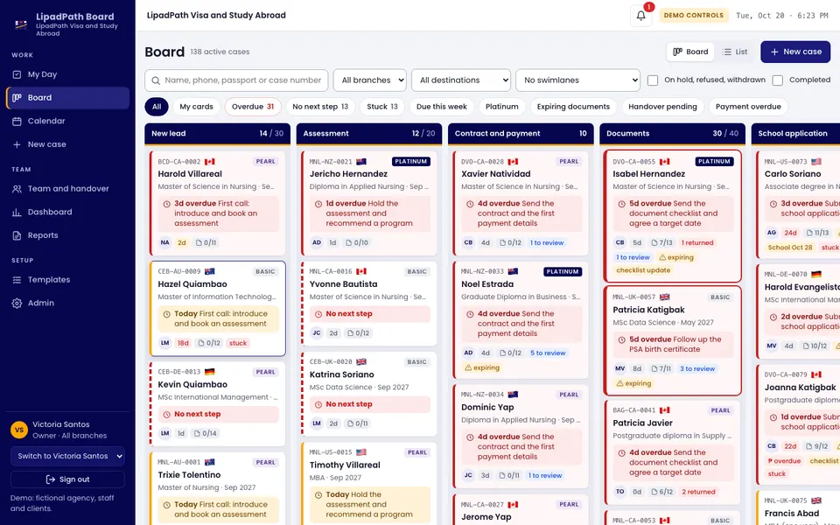Click 1 to review on Xavier Natividad card

547,242
